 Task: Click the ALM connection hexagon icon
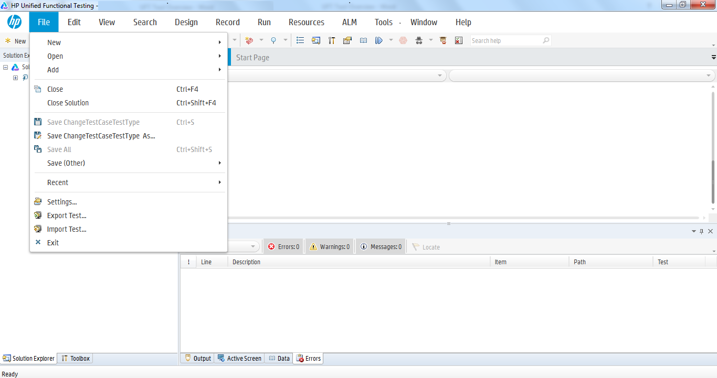point(403,40)
